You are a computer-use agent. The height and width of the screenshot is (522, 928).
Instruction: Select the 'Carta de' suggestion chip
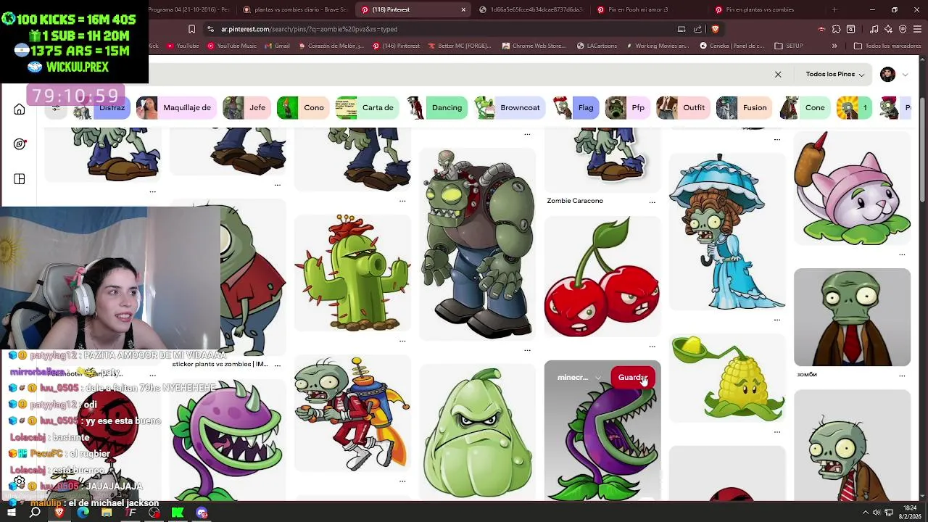[x=367, y=107]
